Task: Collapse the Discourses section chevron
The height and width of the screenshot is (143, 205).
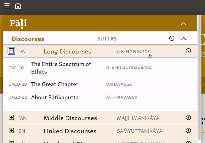Action: point(183,39)
